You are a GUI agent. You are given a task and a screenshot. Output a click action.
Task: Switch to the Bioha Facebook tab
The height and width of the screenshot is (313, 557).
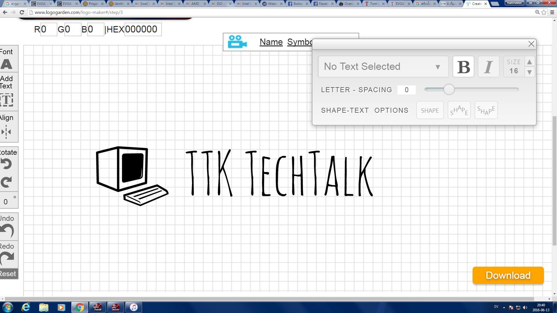pos(298,4)
